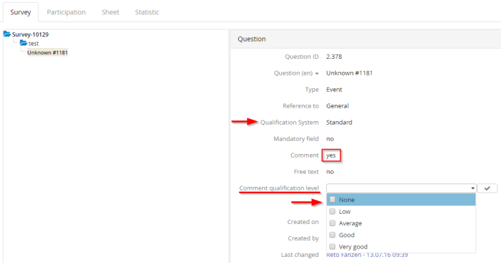Click the Question panel header
Image resolution: width=501 pixels, height=263 pixels.
[366, 39]
